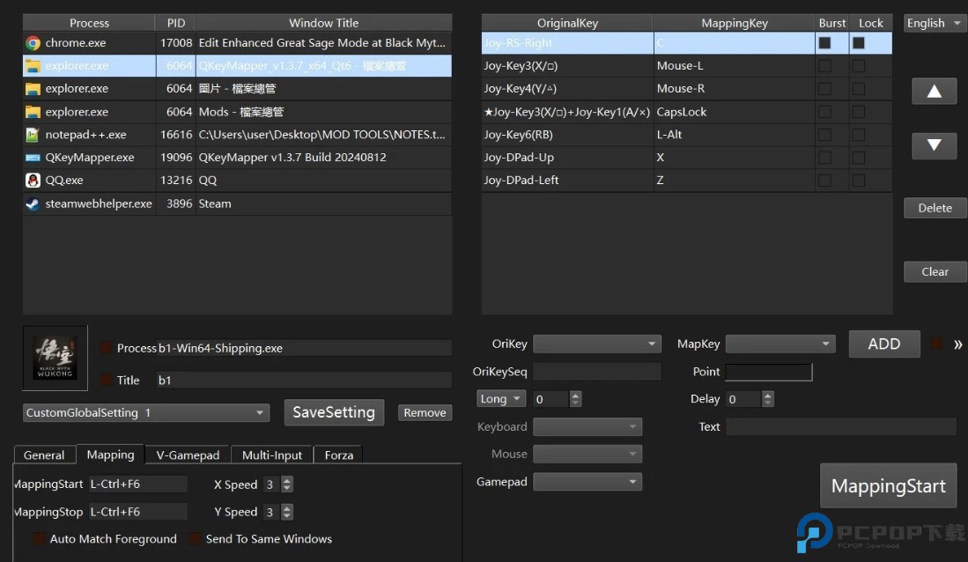Click the folder icon in the 圖片 explorer row
Image resolution: width=968 pixels, height=562 pixels.
click(33, 89)
